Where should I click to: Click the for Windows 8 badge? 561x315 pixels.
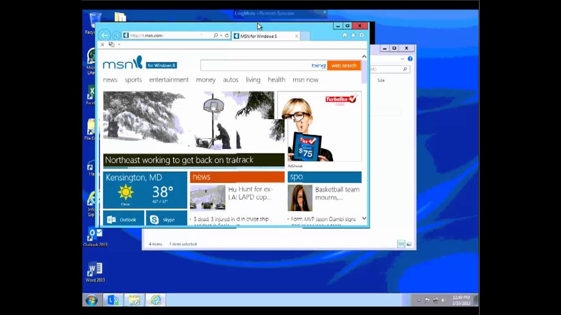[x=161, y=66]
